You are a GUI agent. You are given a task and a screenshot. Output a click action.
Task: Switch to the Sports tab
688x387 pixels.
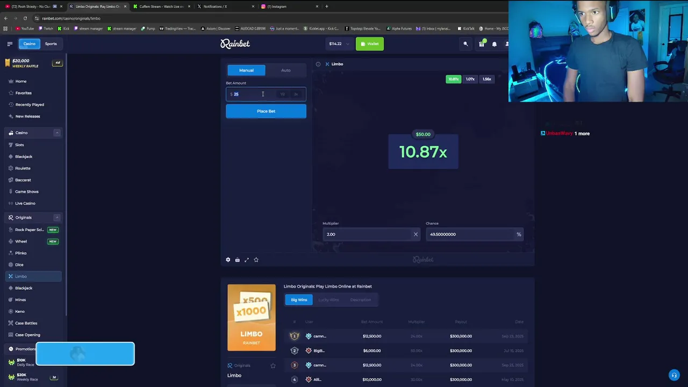point(51,44)
